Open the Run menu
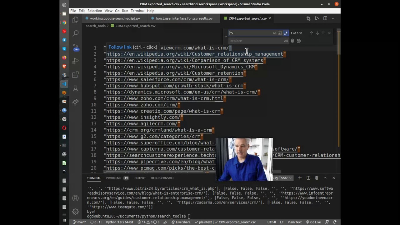This screenshot has width=400, height=225. coord(125,11)
